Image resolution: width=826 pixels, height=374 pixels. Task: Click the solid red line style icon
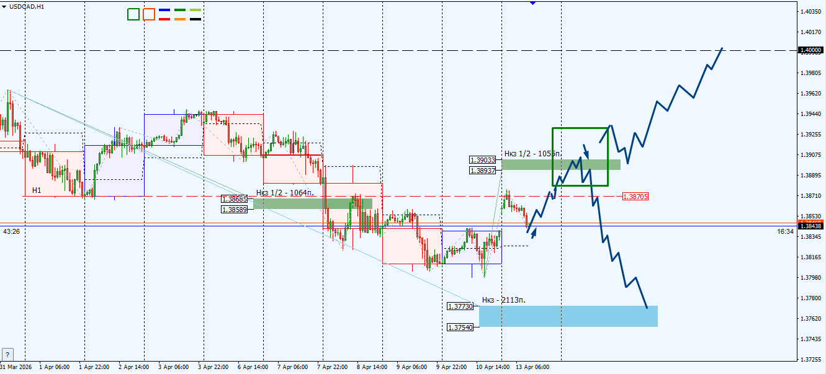(164, 19)
